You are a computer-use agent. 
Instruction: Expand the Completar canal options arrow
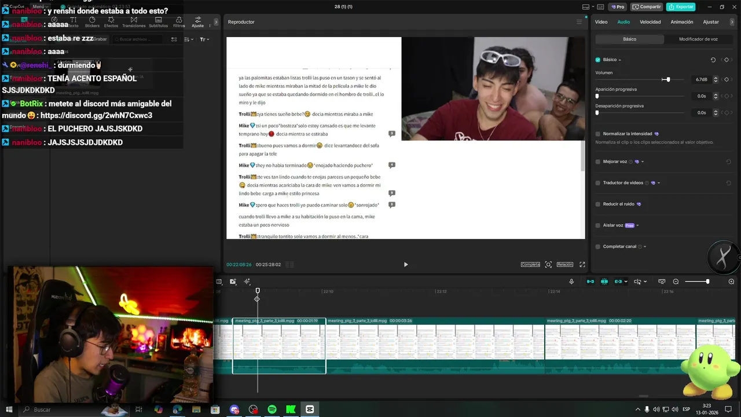[x=645, y=247]
